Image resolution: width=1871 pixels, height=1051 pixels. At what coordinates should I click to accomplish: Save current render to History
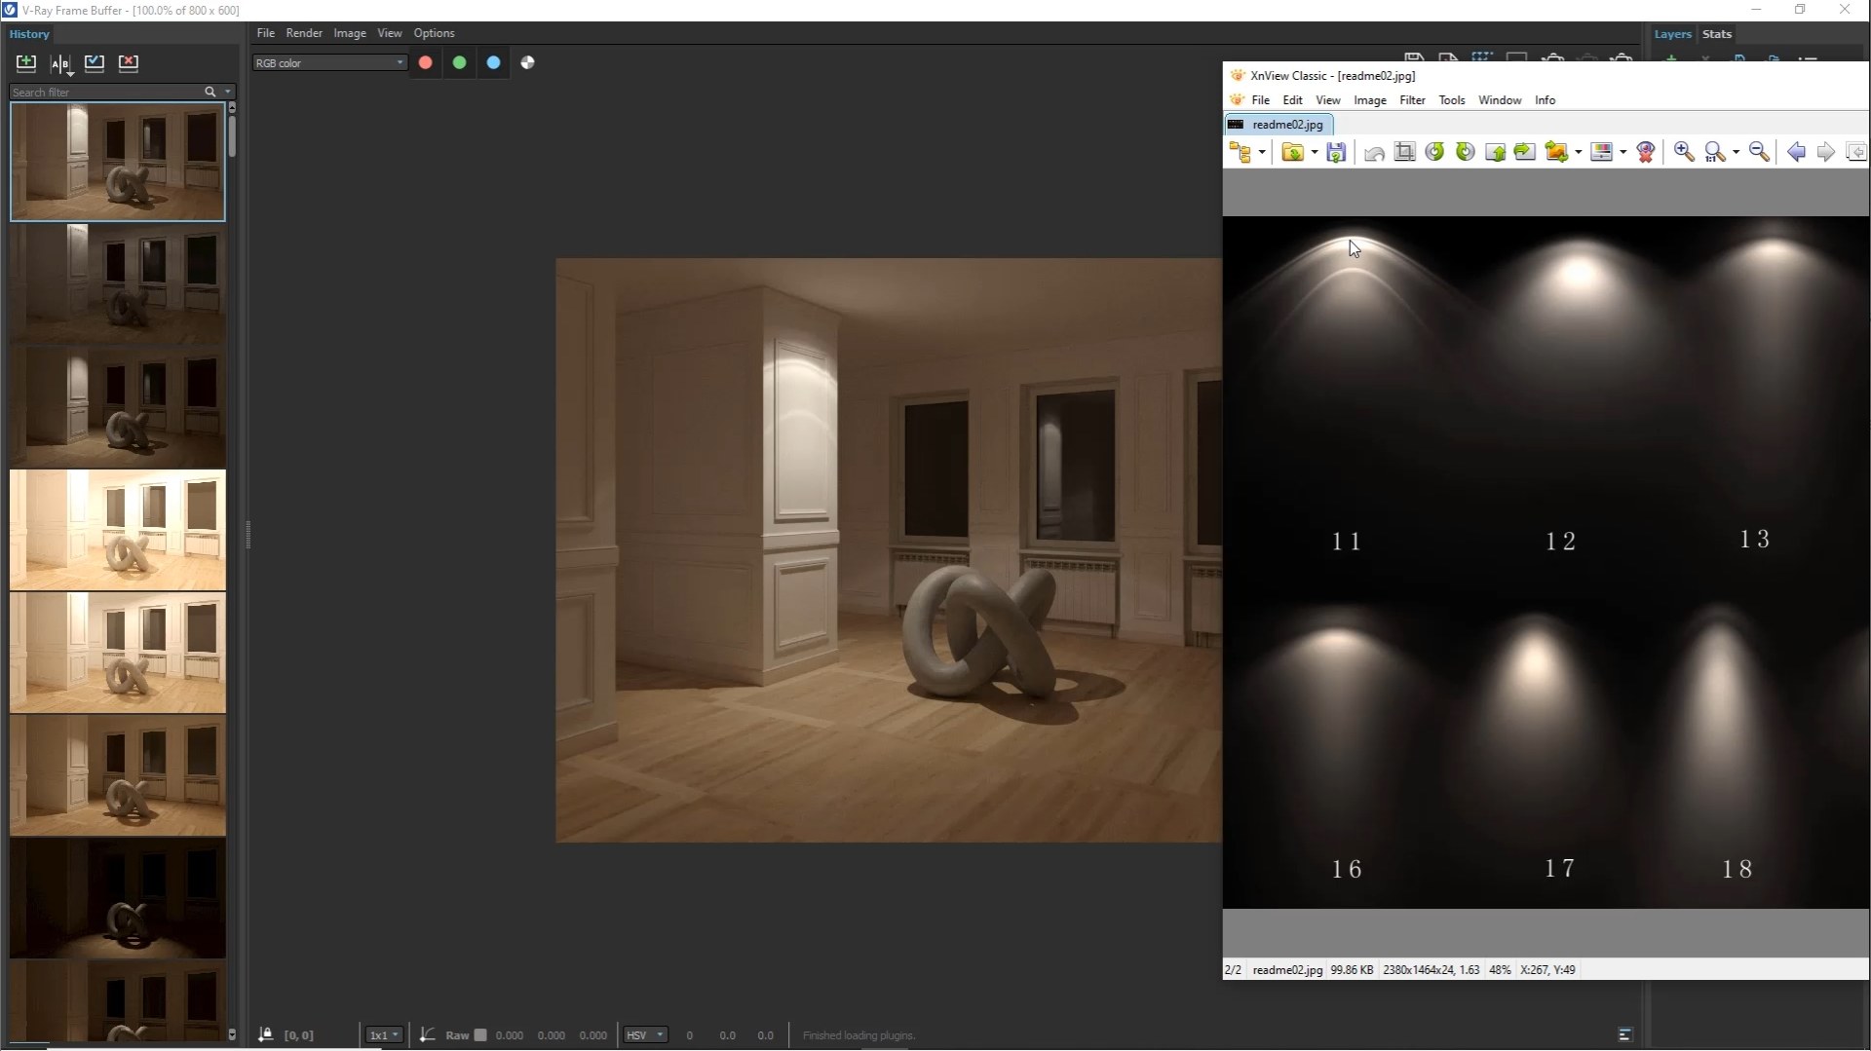pos(26,63)
